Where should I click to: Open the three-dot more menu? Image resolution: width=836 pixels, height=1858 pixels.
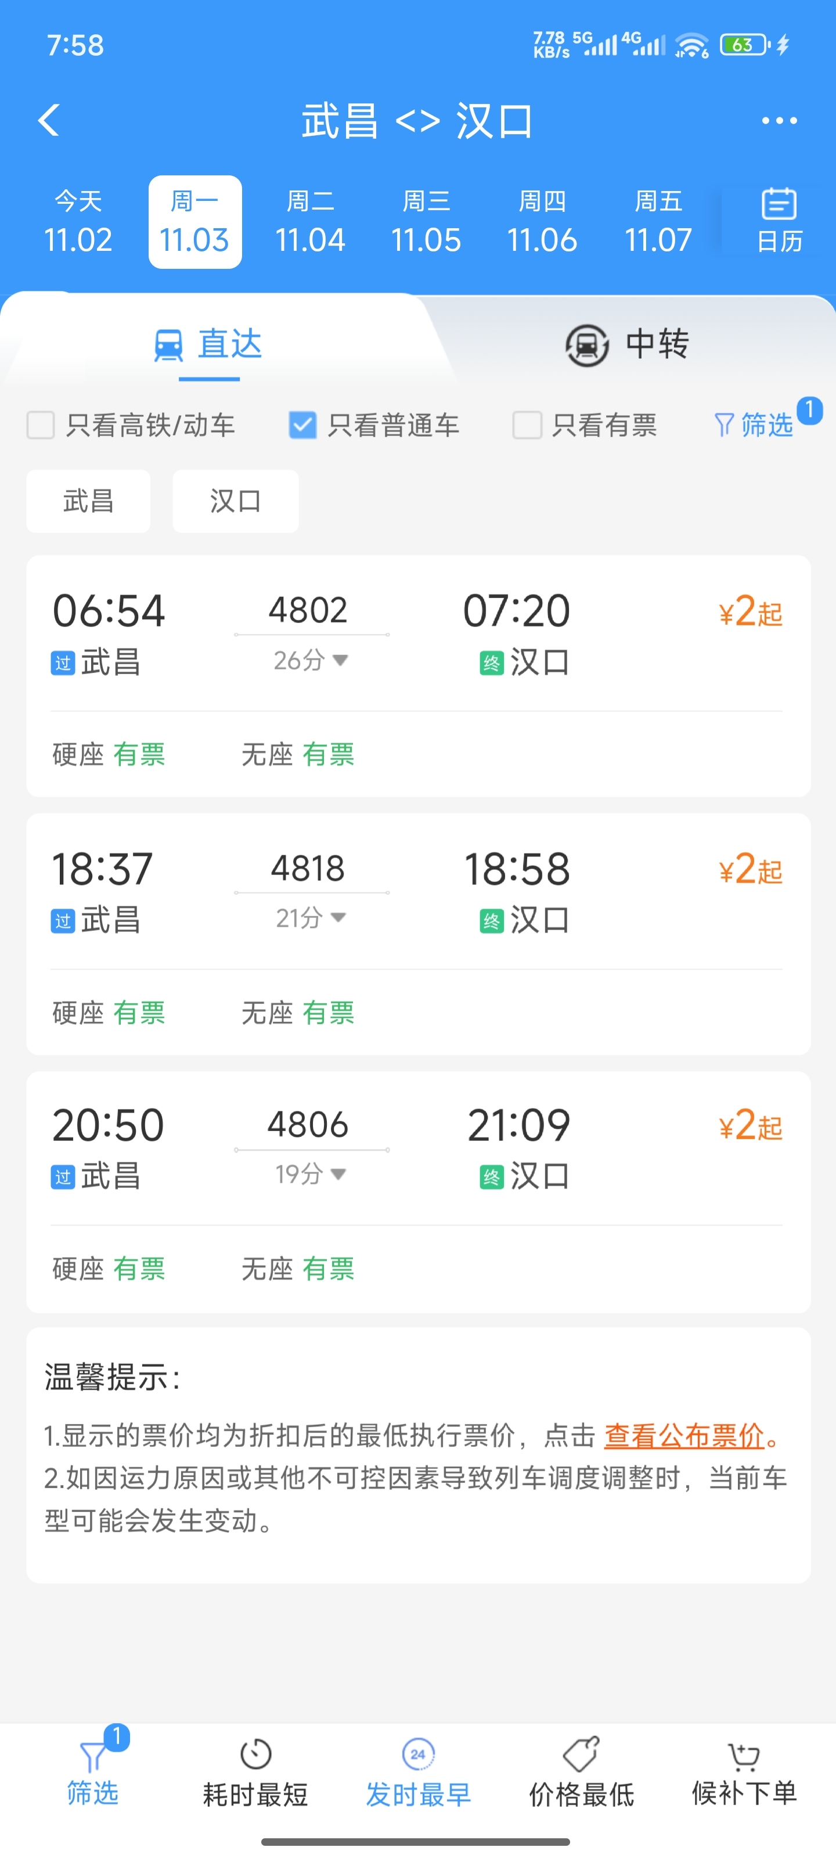(x=779, y=120)
